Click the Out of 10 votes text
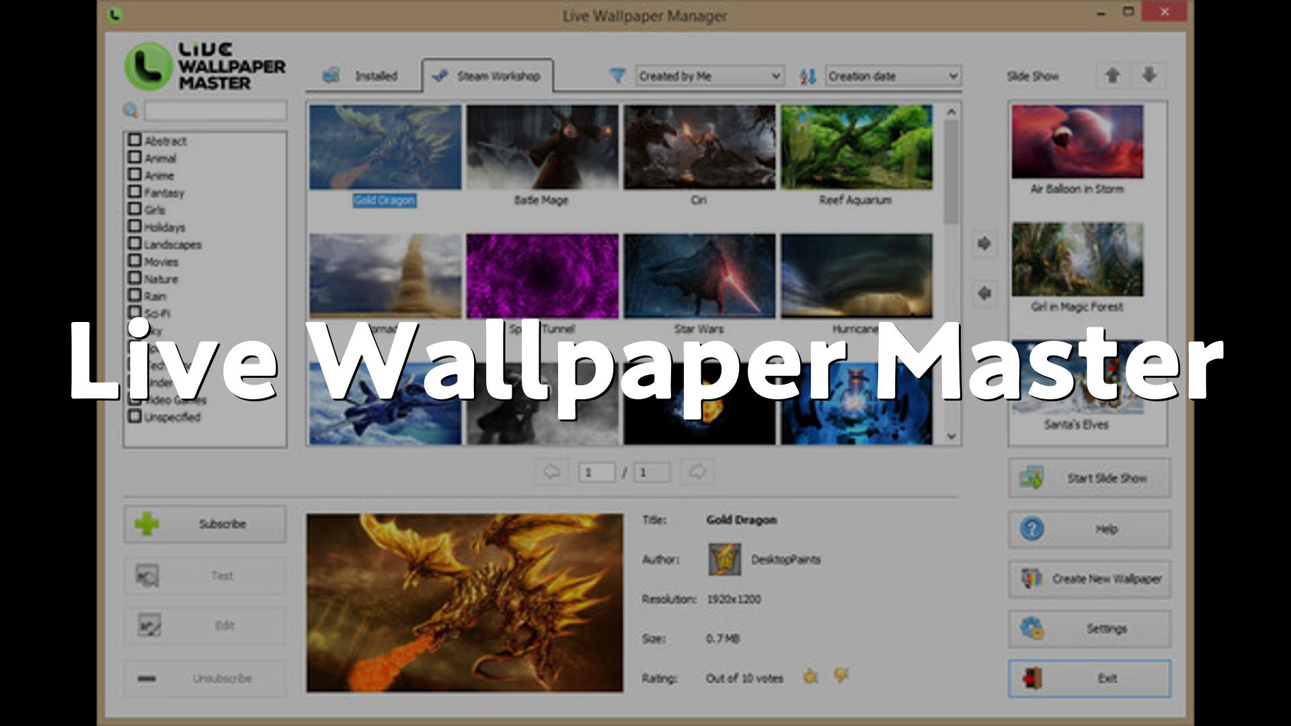Screen dimensions: 1291x726 (744, 678)
